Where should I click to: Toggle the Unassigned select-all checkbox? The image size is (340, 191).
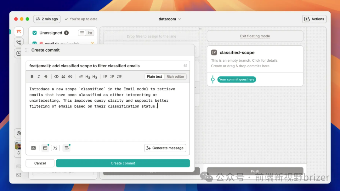35,33
